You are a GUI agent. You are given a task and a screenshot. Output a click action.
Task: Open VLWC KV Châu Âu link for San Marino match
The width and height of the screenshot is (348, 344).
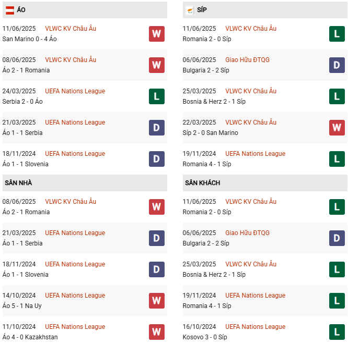click(x=71, y=29)
